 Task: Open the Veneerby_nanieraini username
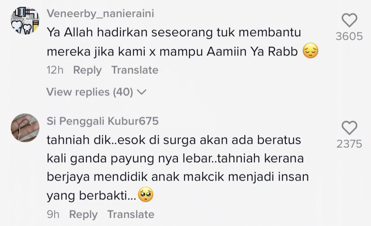(x=100, y=13)
